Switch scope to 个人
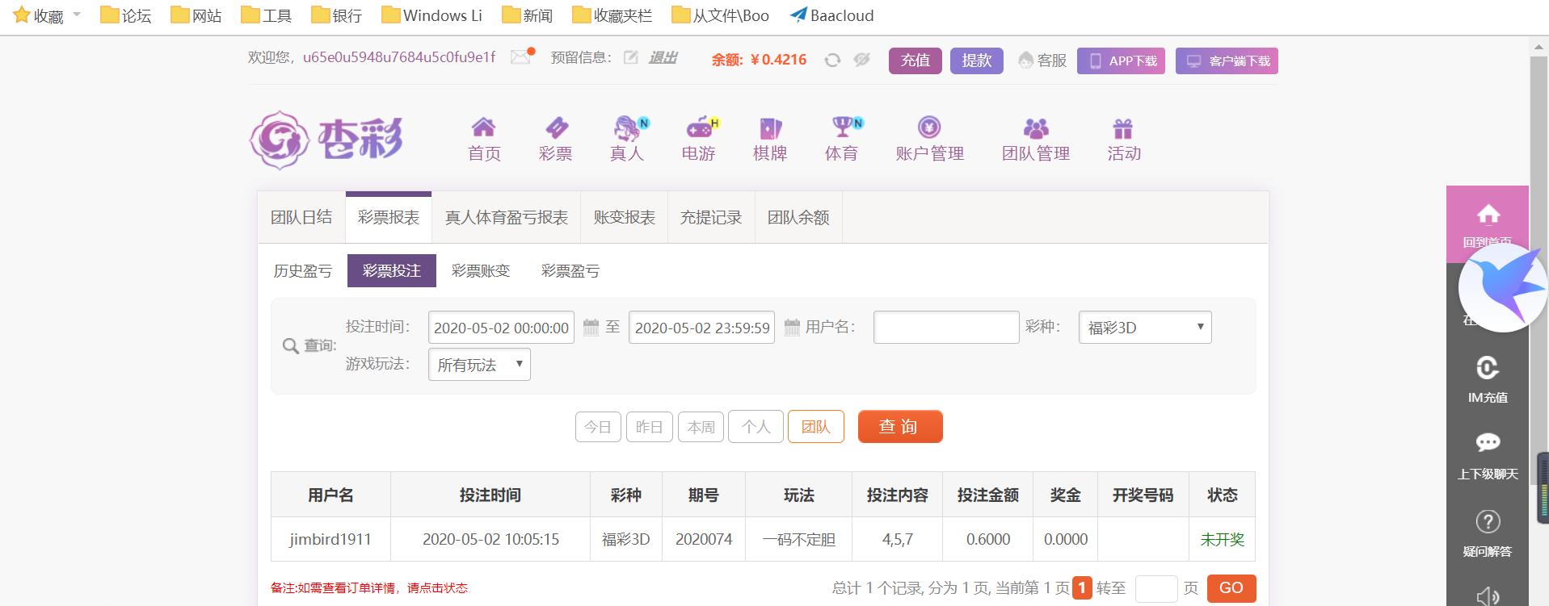Screen dimensions: 1549x606 click(756, 426)
